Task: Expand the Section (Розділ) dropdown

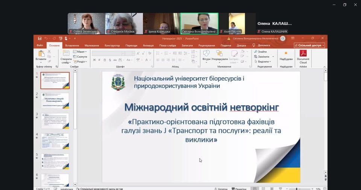Action: tap(81, 62)
